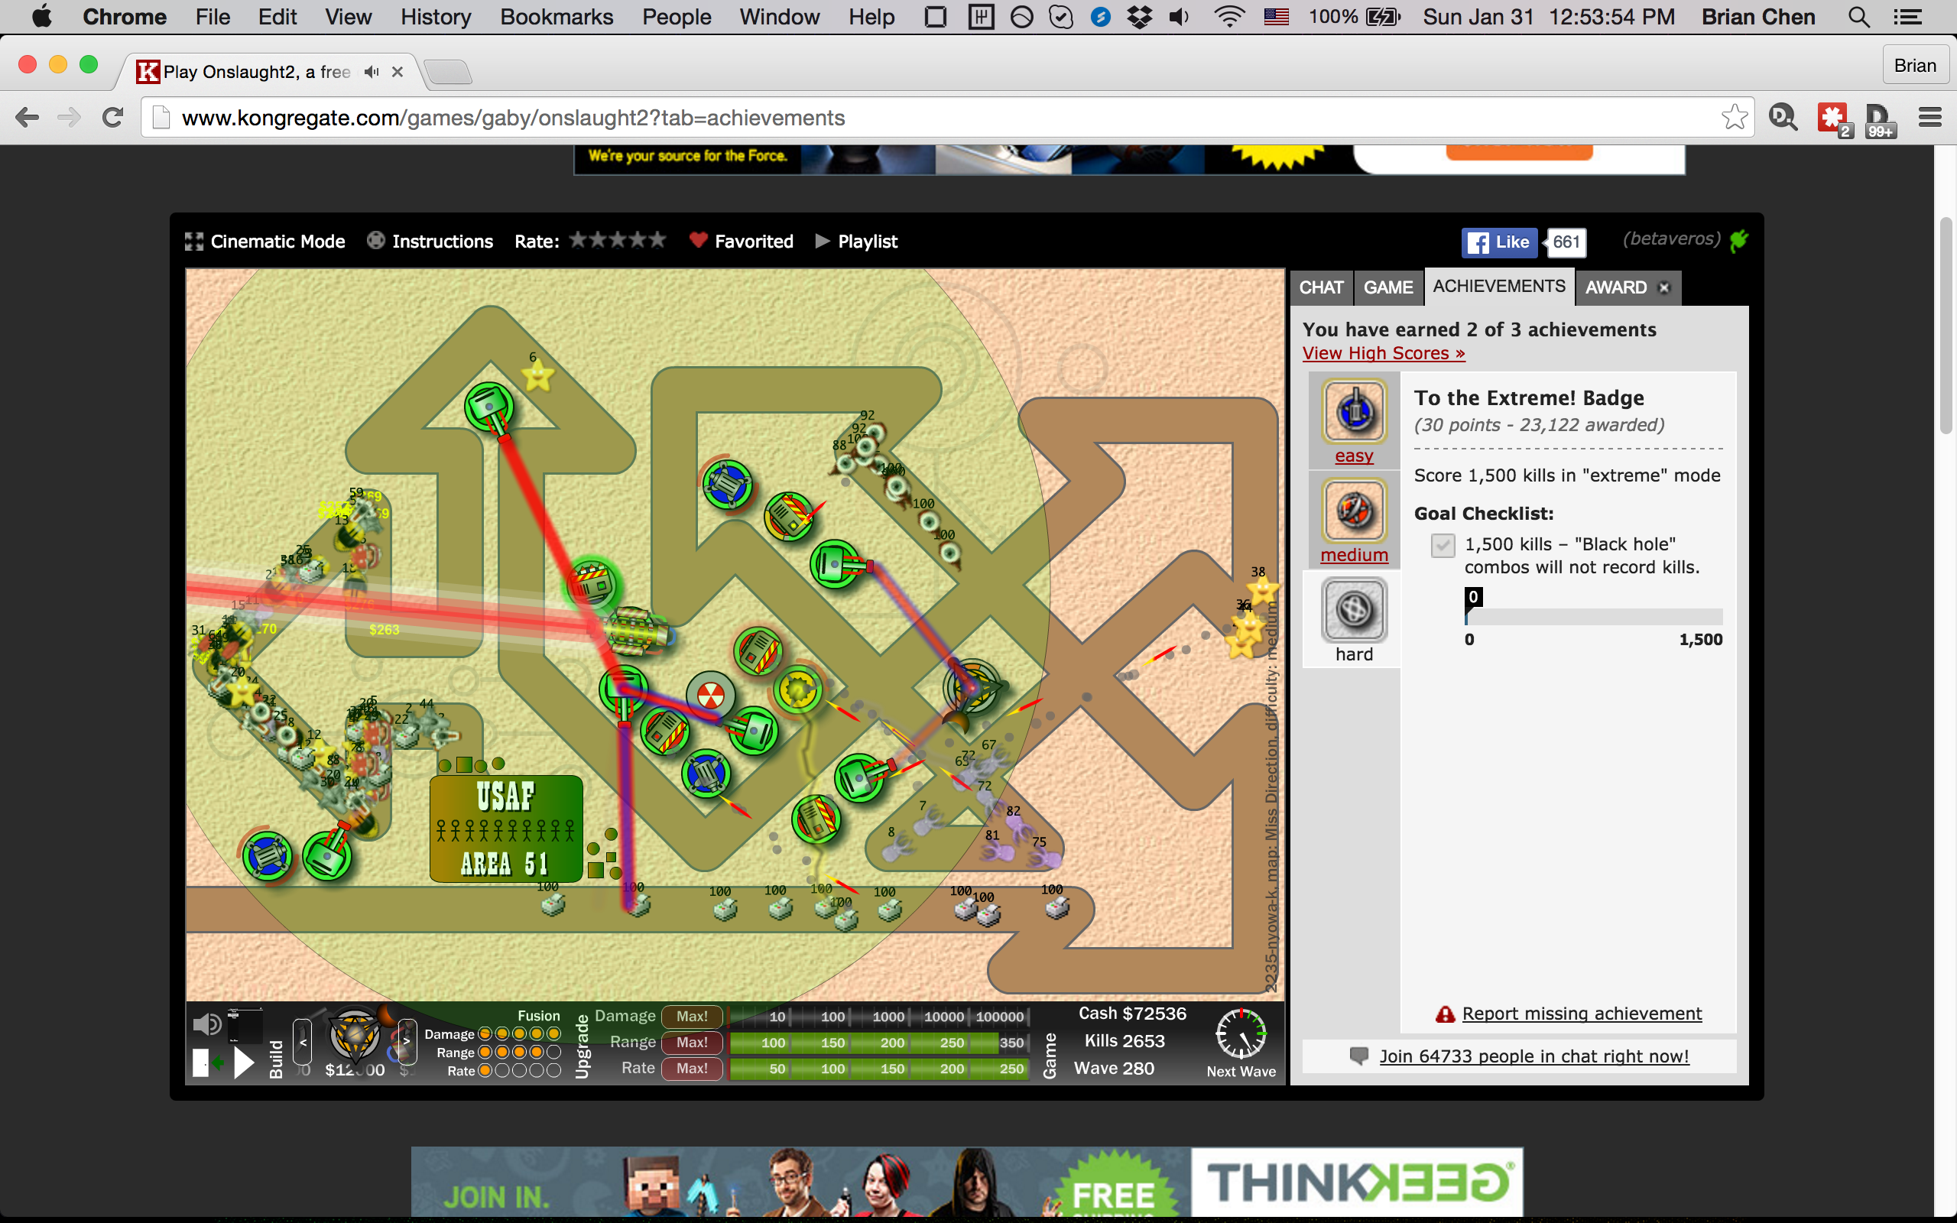Click the kills progress bar
This screenshot has width=1957, height=1223.
pos(1593,617)
